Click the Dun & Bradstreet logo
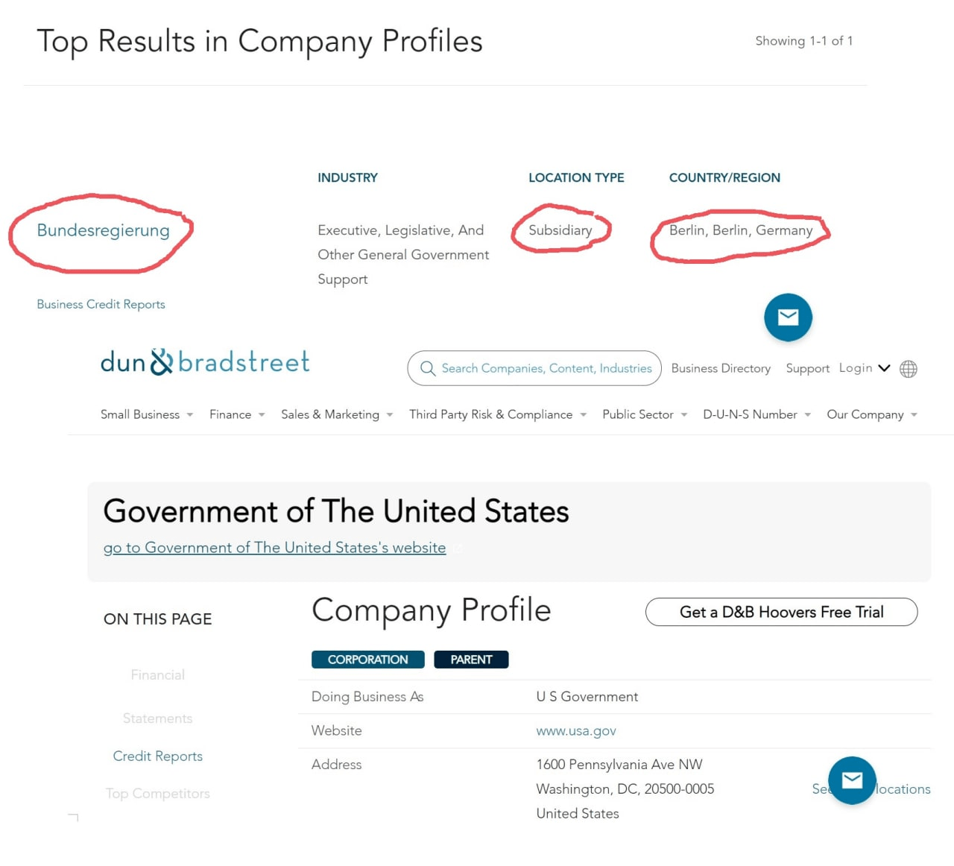Image resolution: width=954 pixels, height=866 pixels. tap(205, 362)
